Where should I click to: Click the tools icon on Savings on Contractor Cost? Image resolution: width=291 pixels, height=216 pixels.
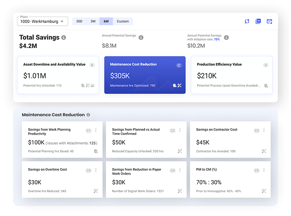264,151
